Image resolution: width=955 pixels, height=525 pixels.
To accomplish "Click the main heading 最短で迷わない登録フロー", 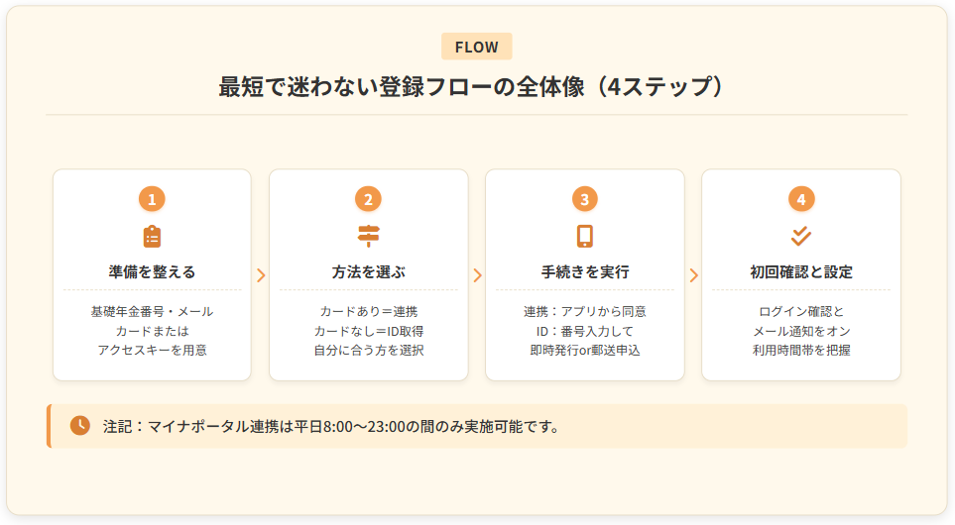I will (477, 87).
